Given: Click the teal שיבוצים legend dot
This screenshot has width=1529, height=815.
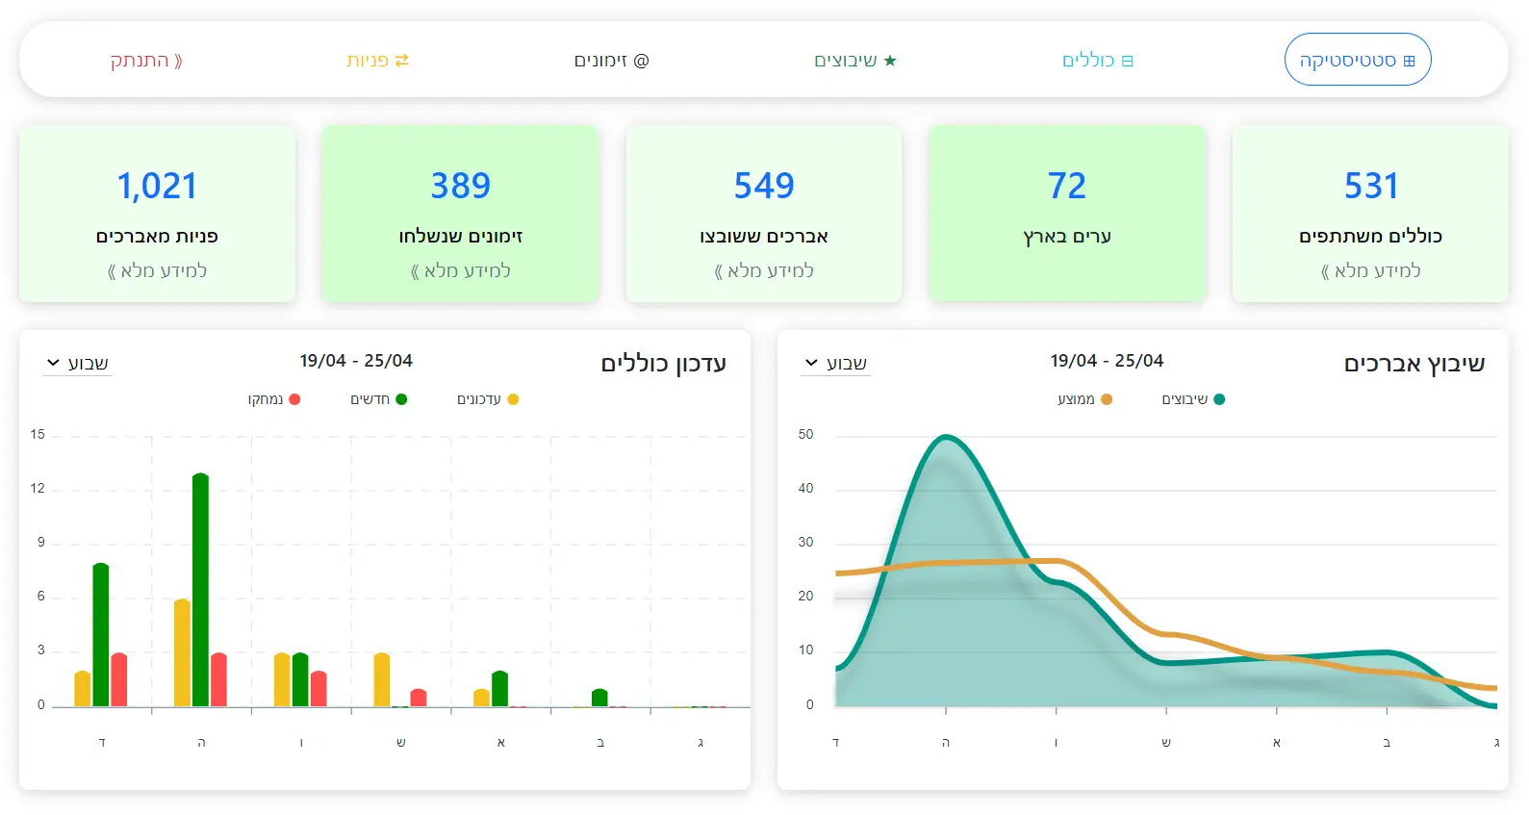Looking at the screenshot, I should coord(1219,399).
